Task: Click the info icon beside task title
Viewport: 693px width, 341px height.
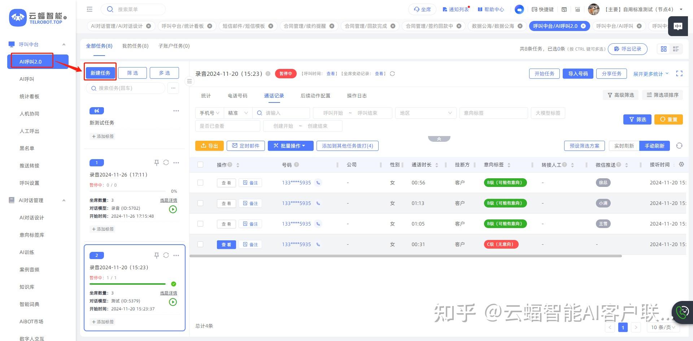Action: click(268, 74)
